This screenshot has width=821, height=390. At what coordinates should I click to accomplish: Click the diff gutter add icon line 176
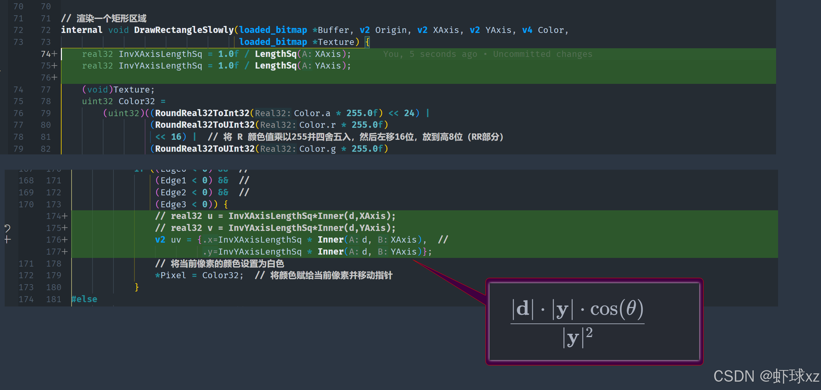coord(7,239)
